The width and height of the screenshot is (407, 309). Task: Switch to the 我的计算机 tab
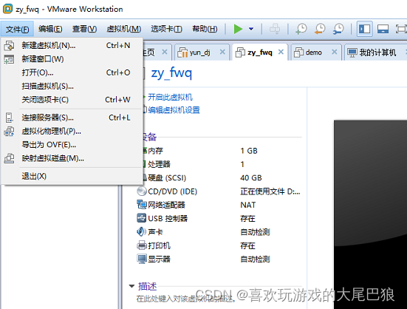377,52
